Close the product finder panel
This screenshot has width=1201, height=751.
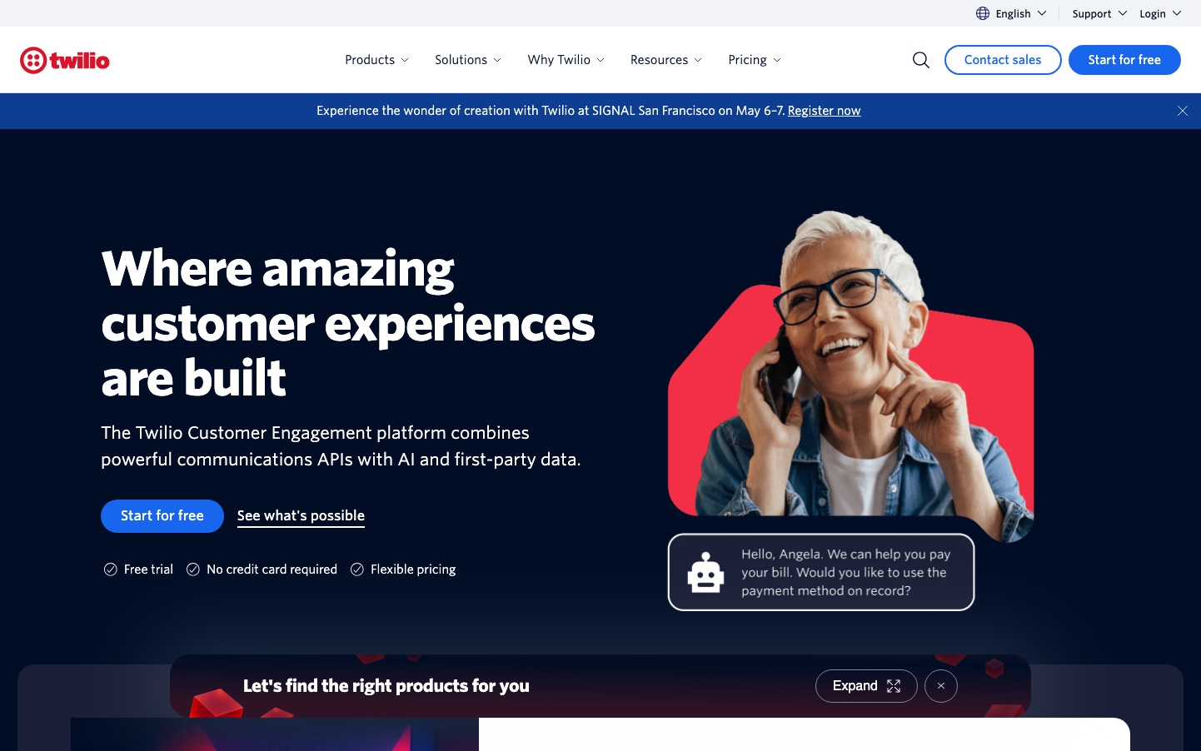[x=941, y=686]
